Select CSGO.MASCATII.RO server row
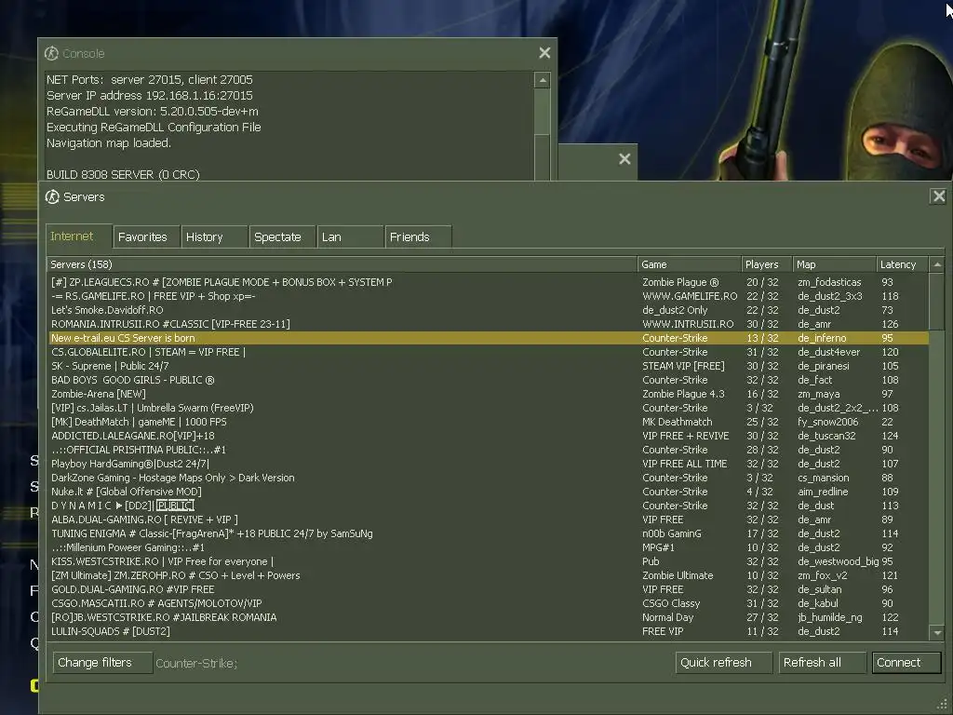Screen dimensions: 953x715 tap(489, 603)
